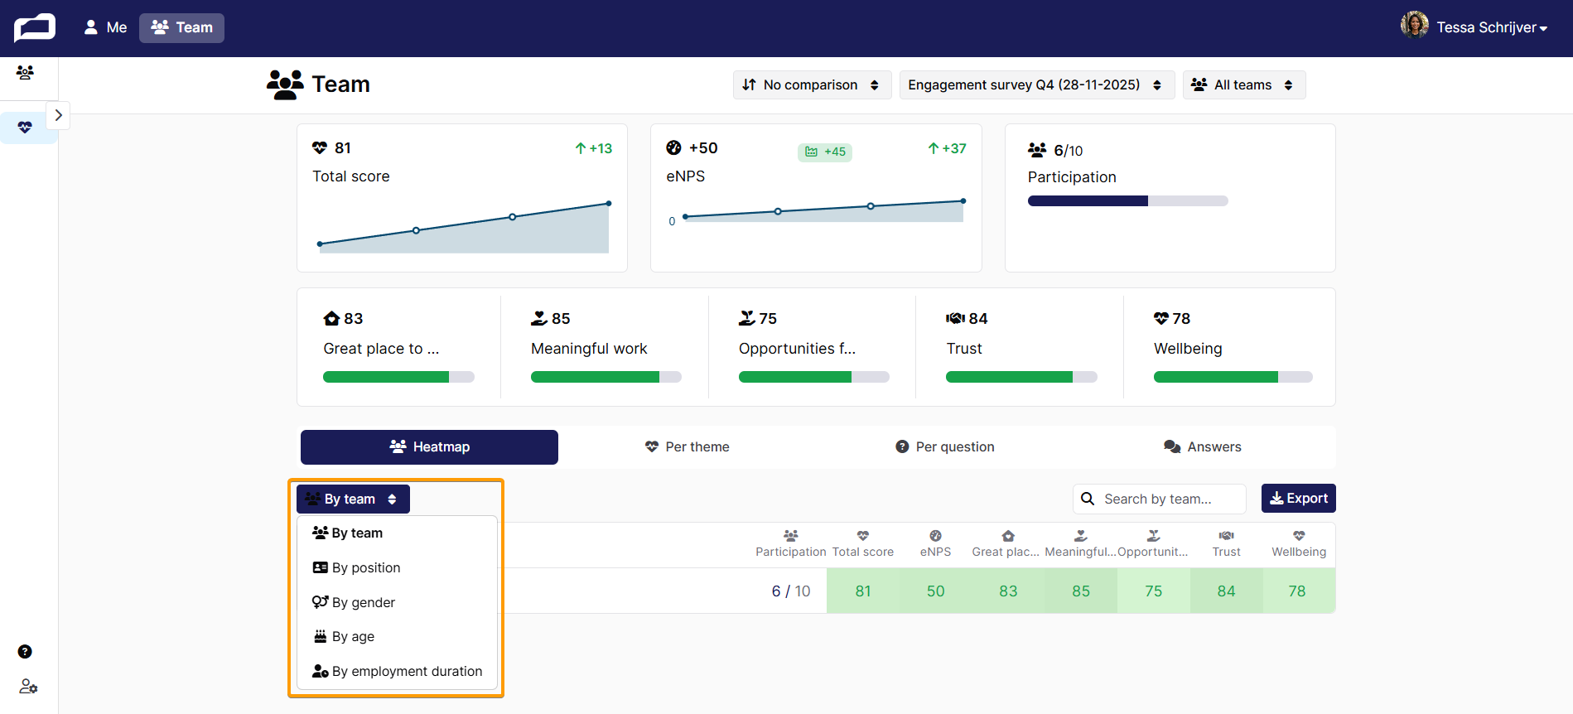The height and width of the screenshot is (714, 1573).
Task: Open the No comparison dropdown
Action: (x=812, y=84)
